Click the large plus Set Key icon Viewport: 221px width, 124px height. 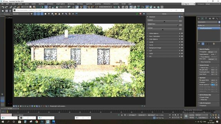tap(186, 116)
